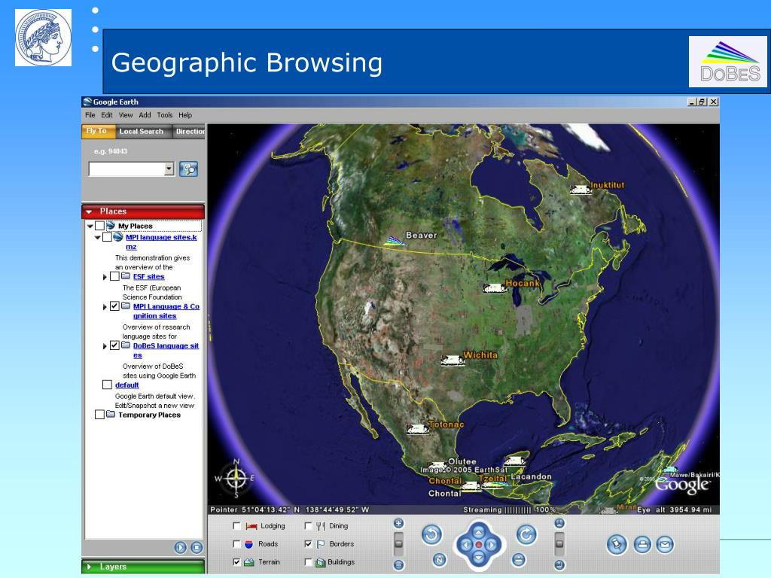Rotate view counter-clockwise with the left rotate button

431,534
